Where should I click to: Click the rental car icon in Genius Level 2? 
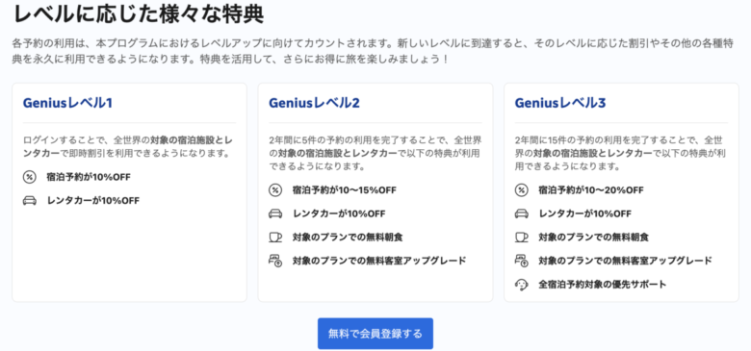point(275,213)
